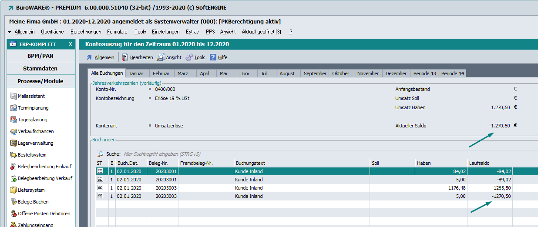Image resolution: width=538 pixels, height=227 pixels.
Task: Expand the Allgemein dropdown in menu bar
Action: pos(21,32)
